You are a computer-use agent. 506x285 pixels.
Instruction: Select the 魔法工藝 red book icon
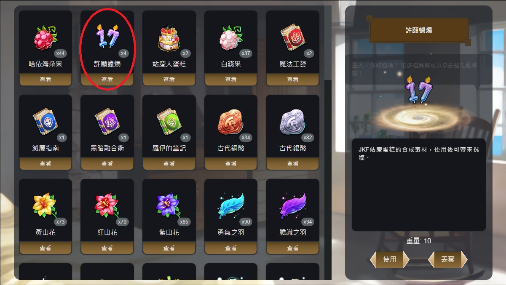[292, 37]
